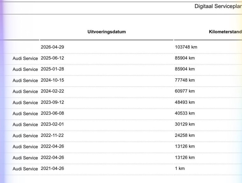Select the 77748 km mileage entry

click(185, 80)
